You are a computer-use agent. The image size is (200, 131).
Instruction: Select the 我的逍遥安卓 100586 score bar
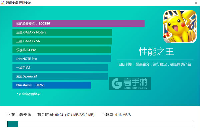pyautogui.click(x=78, y=23)
